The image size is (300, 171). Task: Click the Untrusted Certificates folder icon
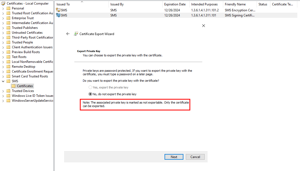point(8,33)
